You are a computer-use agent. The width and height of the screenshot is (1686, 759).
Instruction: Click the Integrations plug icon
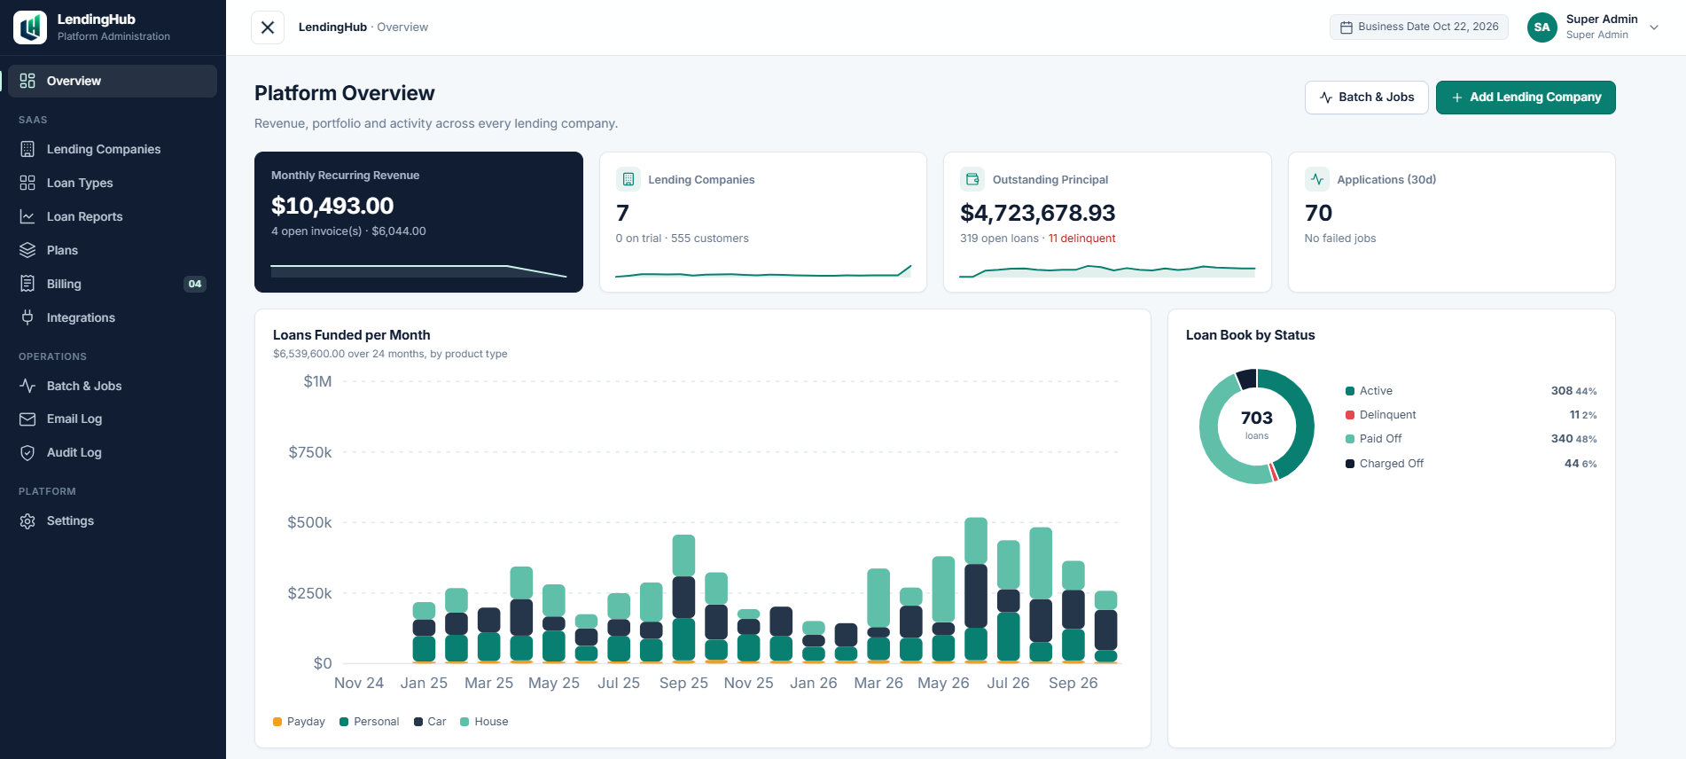pos(27,317)
